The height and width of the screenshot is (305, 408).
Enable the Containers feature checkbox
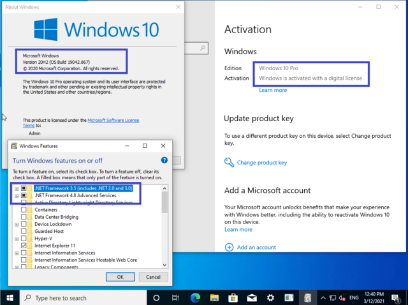(24, 210)
